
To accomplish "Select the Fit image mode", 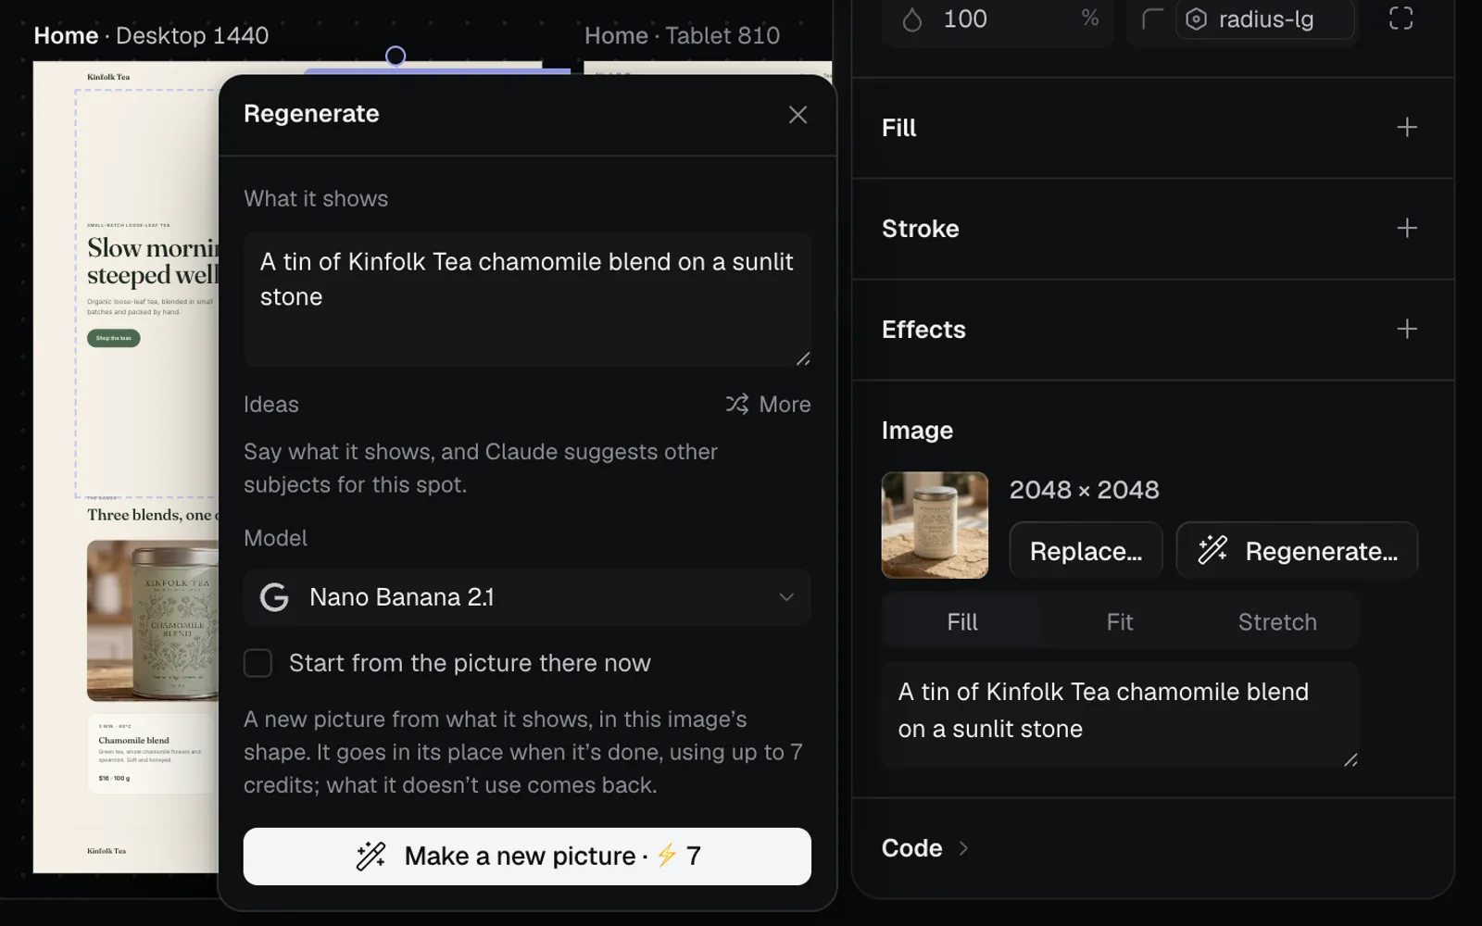I will [x=1120, y=622].
